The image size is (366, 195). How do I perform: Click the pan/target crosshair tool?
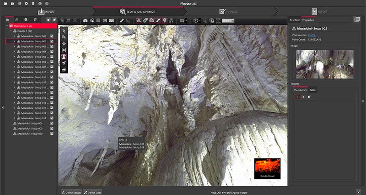pos(64,43)
